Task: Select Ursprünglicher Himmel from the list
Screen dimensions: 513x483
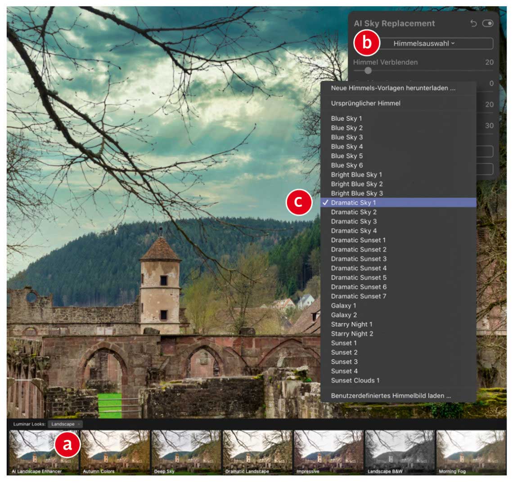Action: pos(365,103)
